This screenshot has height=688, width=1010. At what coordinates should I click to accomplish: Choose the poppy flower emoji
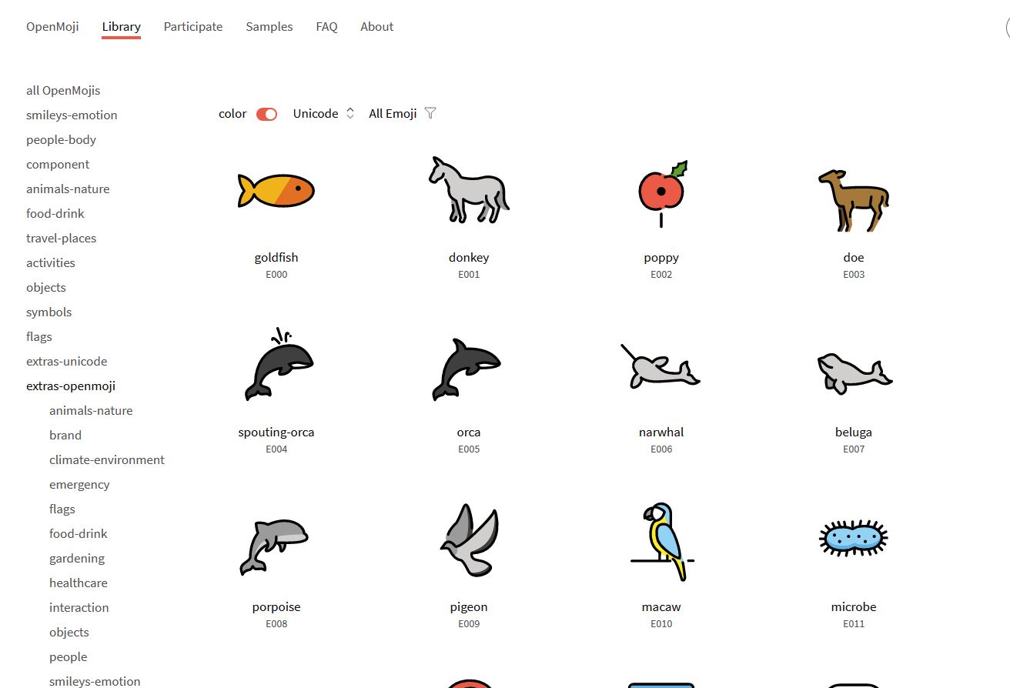[662, 194]
